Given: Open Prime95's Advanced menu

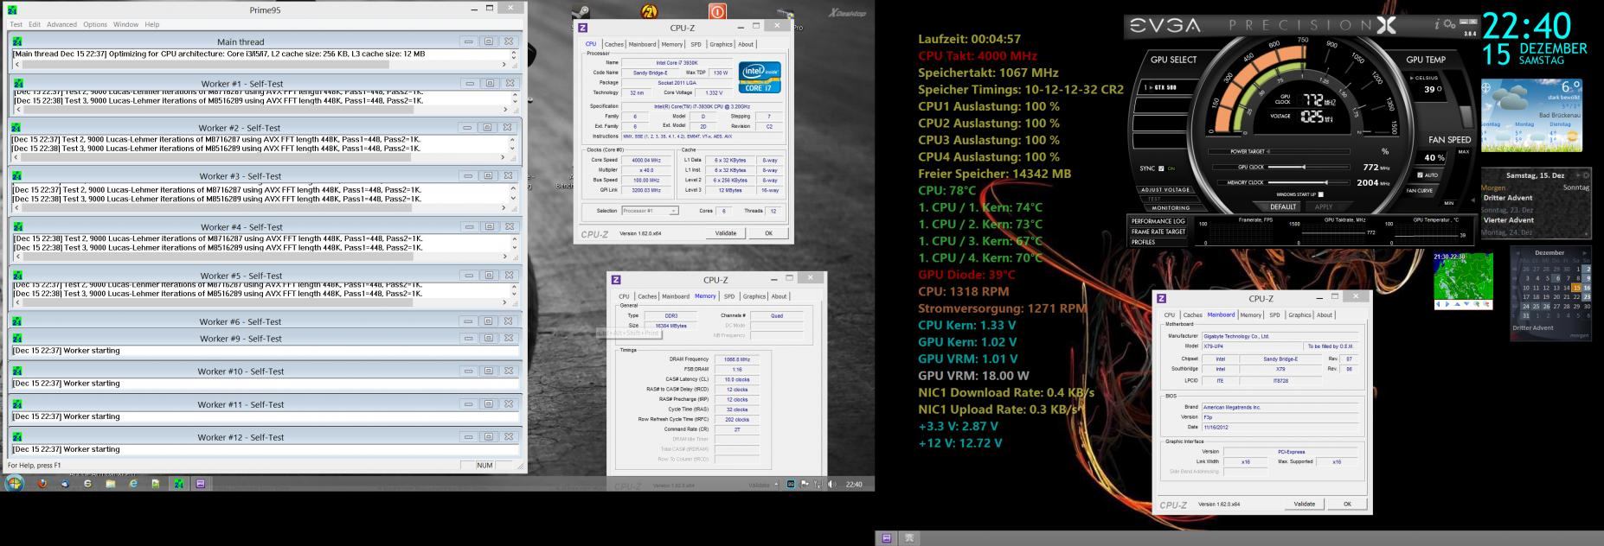Looking at the screenshot, I should [x=61, y=24].
